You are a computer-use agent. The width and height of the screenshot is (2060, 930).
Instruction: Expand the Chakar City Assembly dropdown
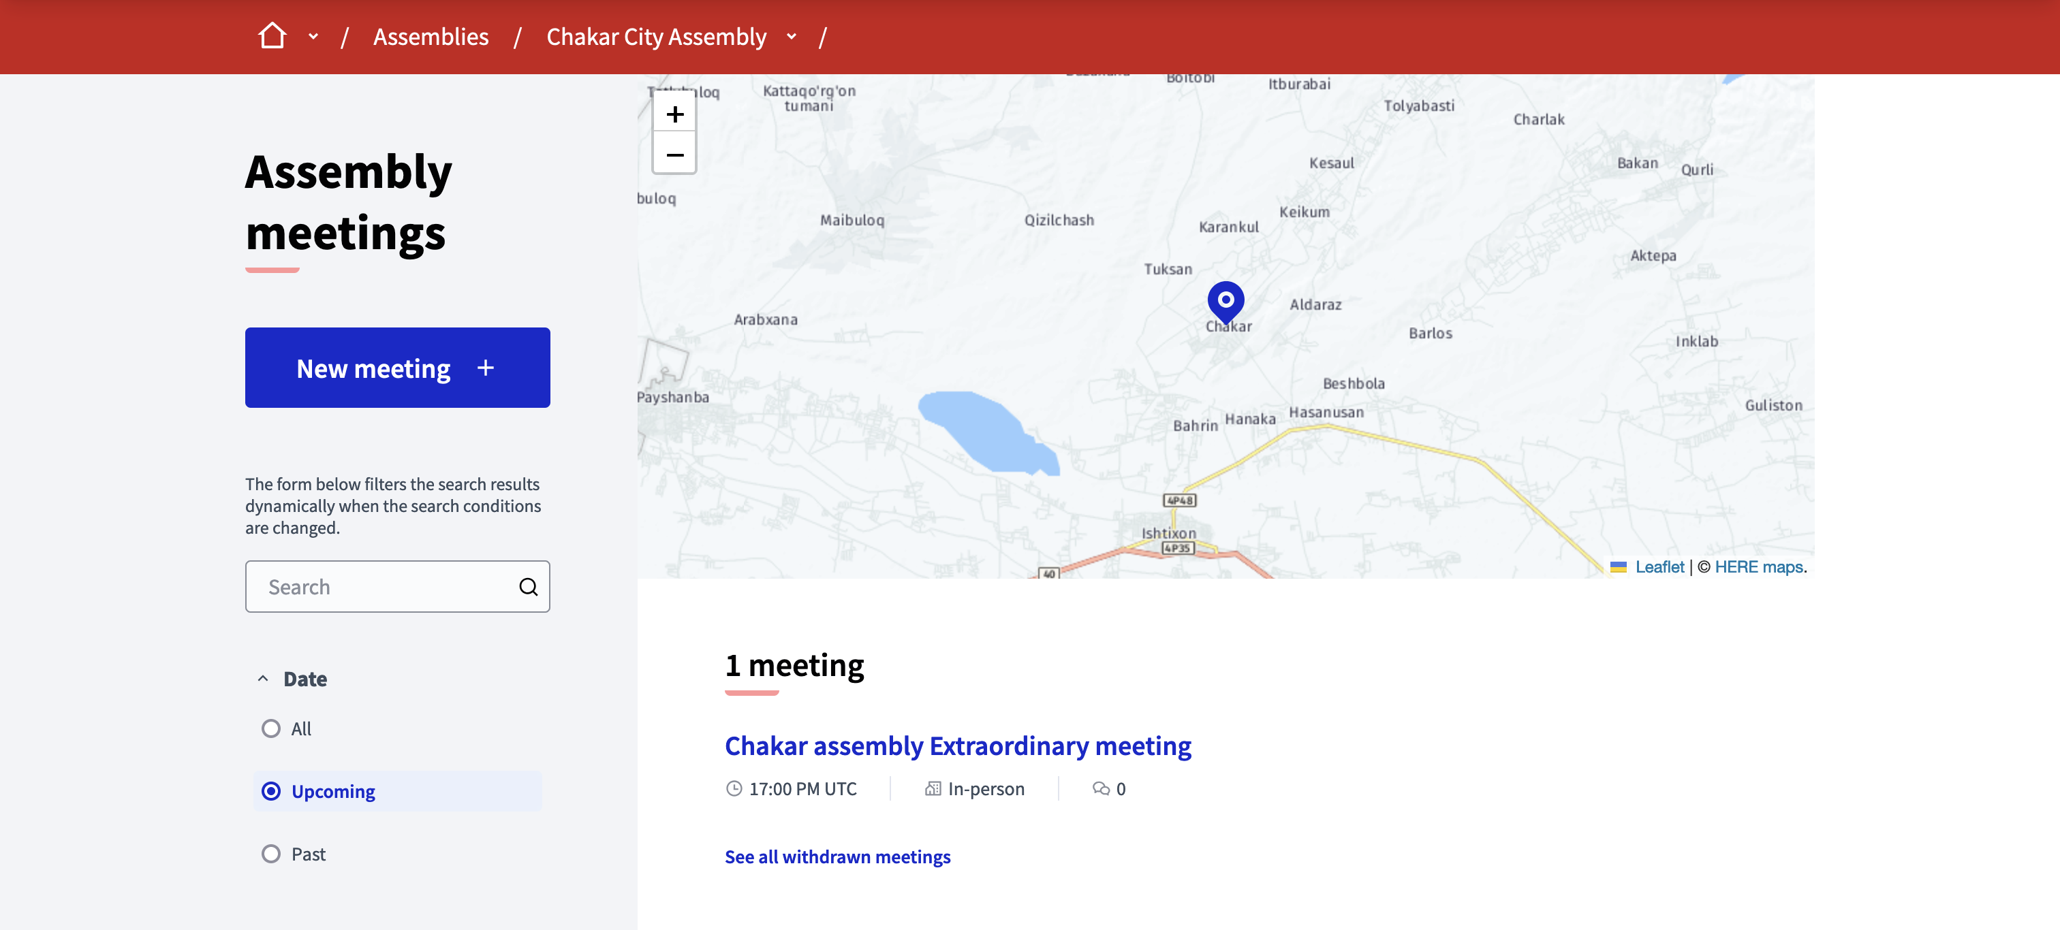click(790, 35)
